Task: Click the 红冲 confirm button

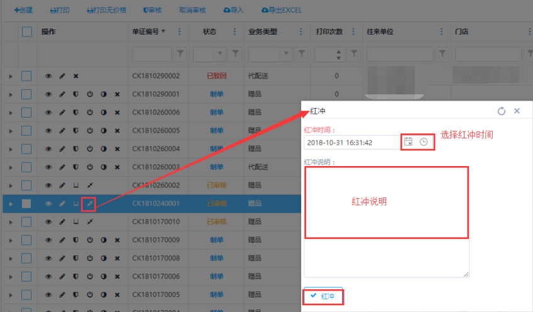Action: tap(323, 296)
